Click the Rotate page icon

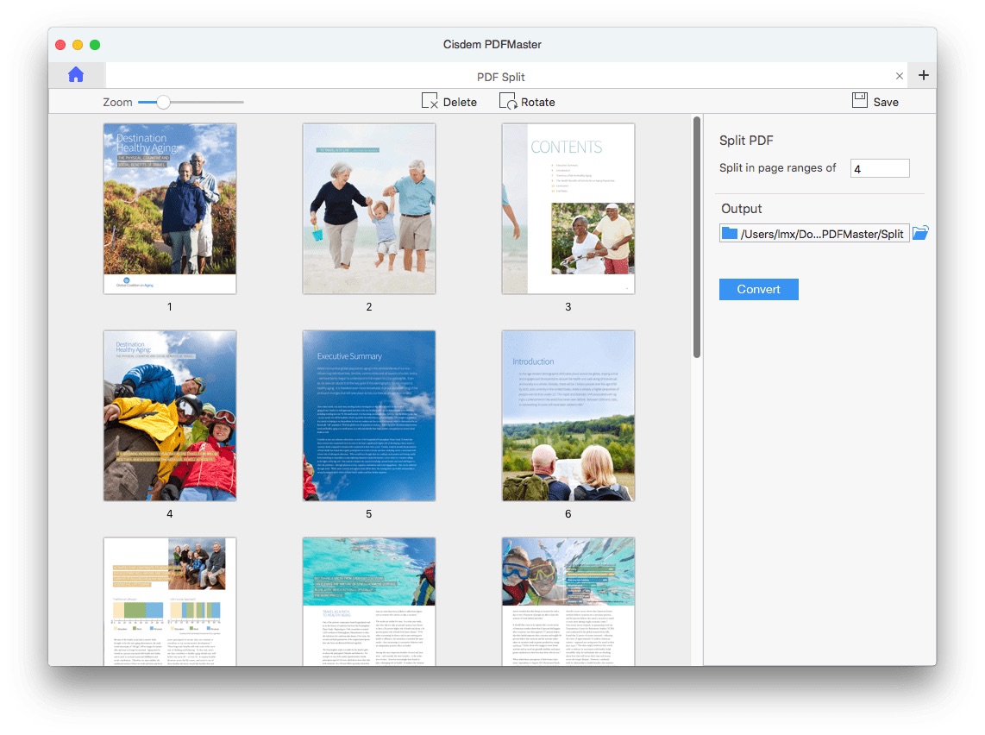pos(507,101)
